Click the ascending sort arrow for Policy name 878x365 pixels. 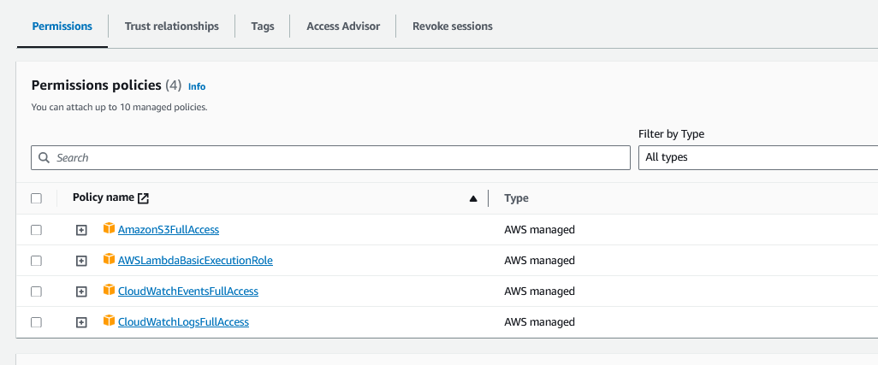tap(473, 198)
